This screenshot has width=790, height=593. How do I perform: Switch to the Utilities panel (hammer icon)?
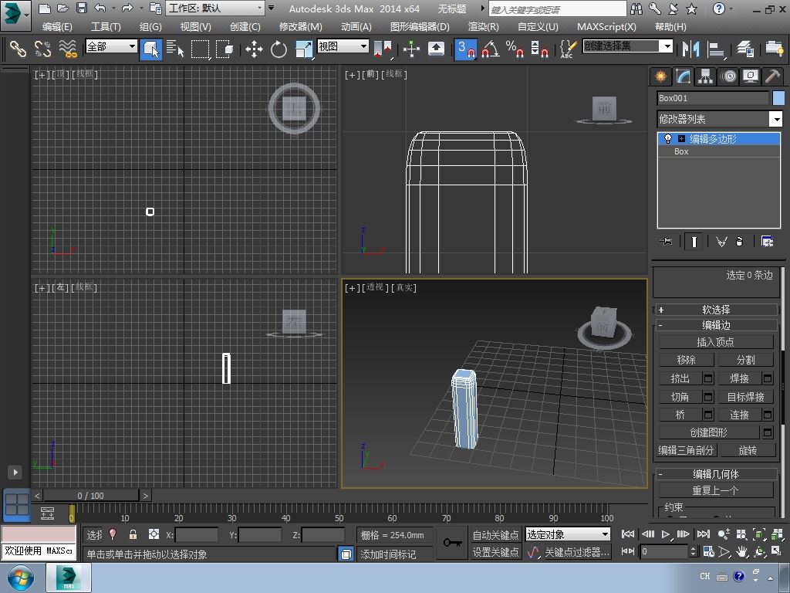pos(772,76)
